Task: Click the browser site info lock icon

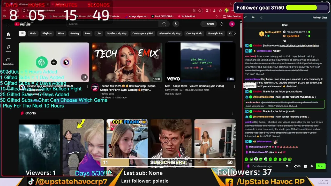Action: coord(24,11)
